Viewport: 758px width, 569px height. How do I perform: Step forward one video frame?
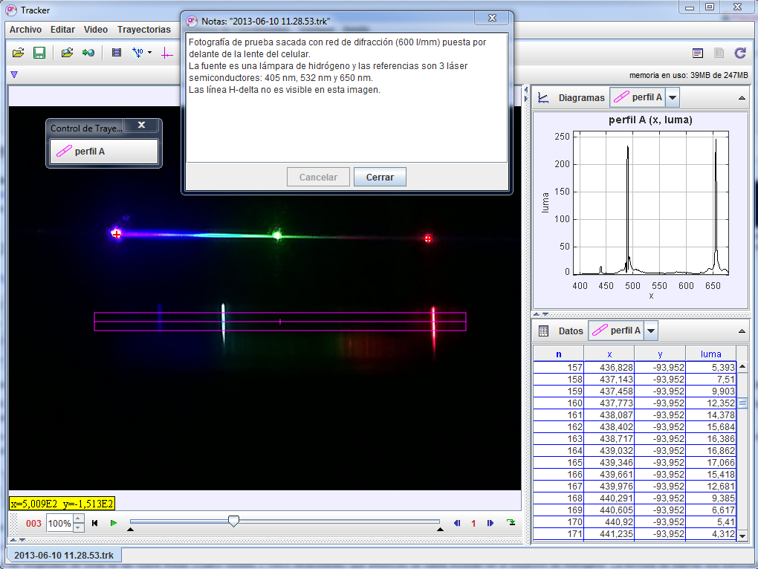tap(490, 523)
